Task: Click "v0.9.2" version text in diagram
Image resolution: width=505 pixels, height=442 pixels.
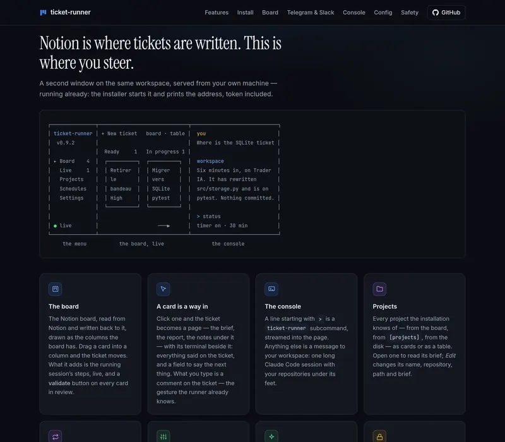Action: pos(66,143)
